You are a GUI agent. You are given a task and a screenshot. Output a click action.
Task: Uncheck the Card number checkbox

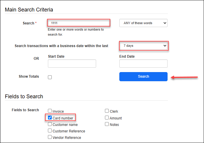(50, 118)
